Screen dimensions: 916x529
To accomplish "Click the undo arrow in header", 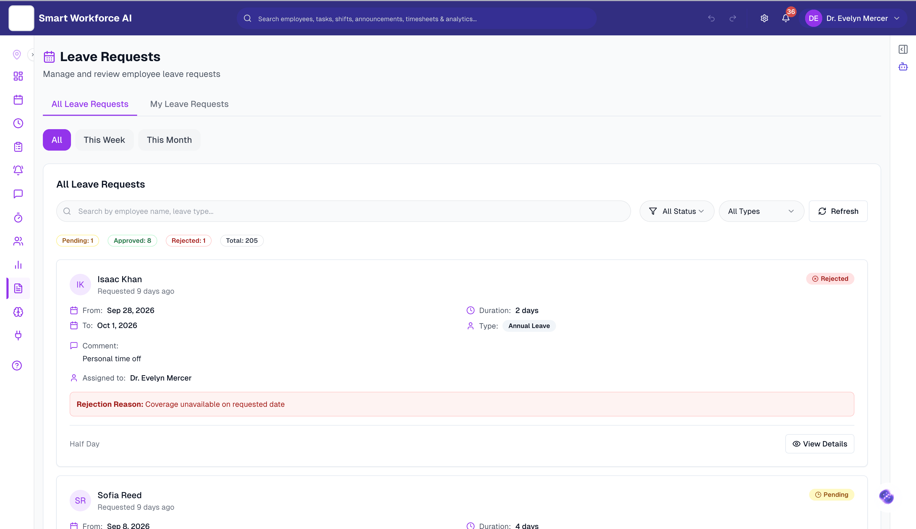I will (x=711, y=18).
